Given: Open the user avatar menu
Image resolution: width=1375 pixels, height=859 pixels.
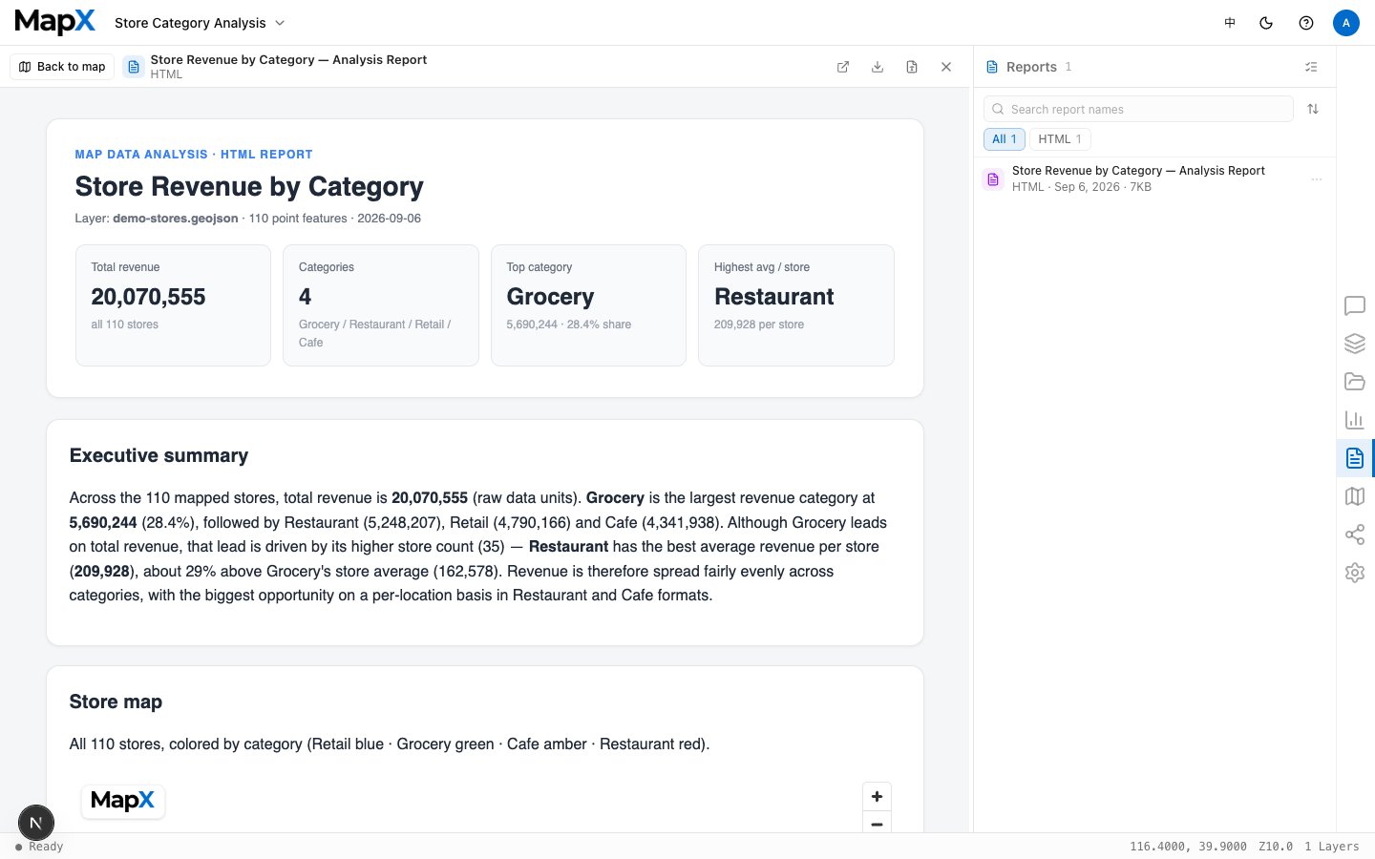Looking at the screenshot, I should (1346, 23).
